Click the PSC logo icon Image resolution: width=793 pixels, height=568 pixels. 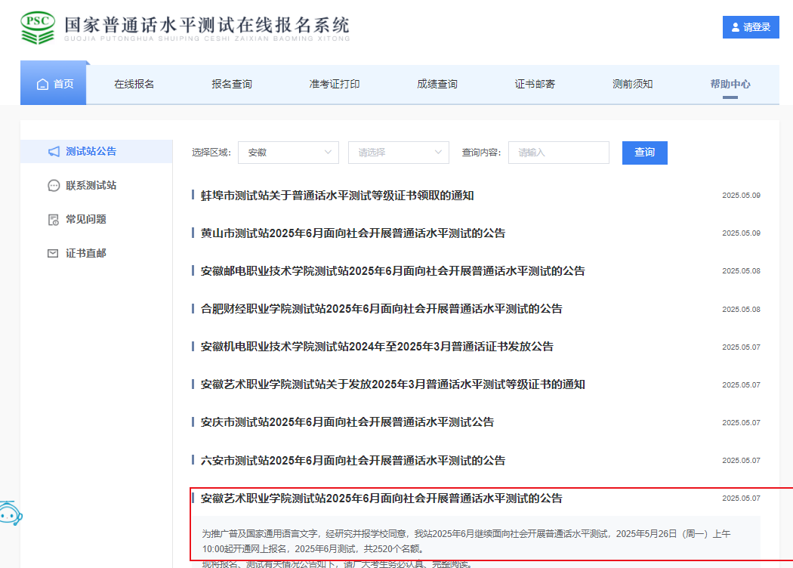click(x=38, y=28)
